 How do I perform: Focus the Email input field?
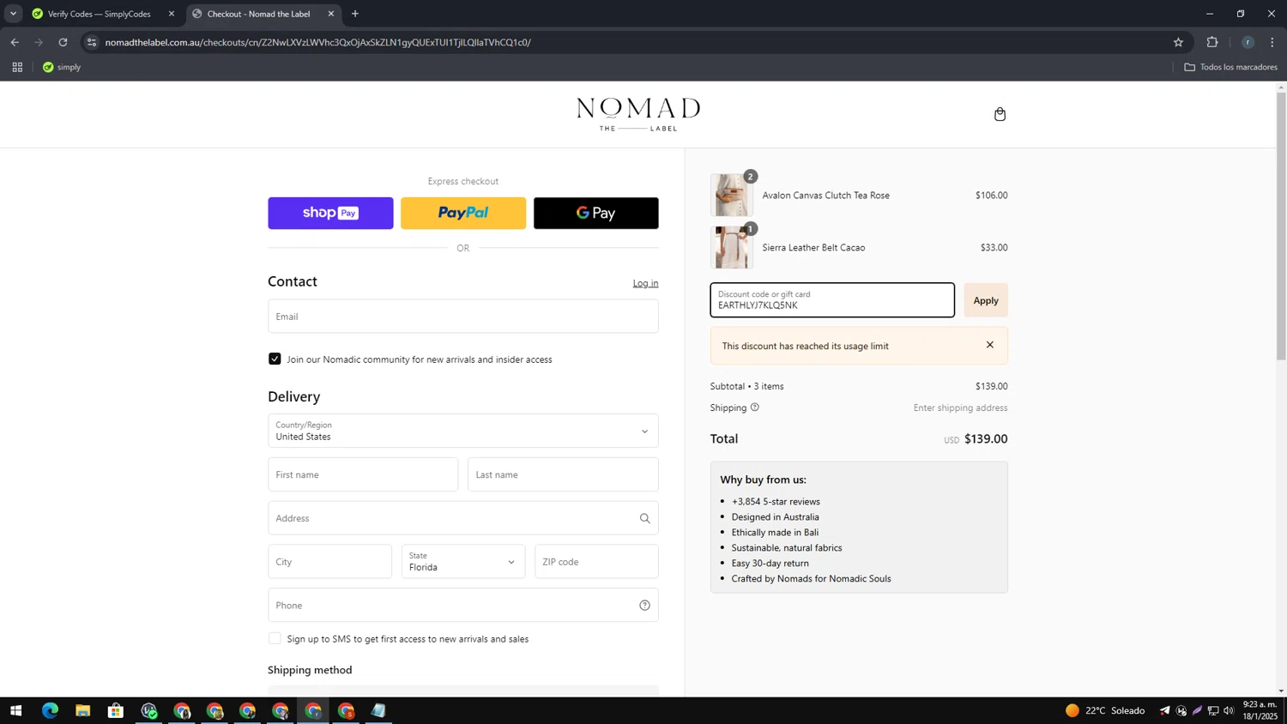coord(463,317)
